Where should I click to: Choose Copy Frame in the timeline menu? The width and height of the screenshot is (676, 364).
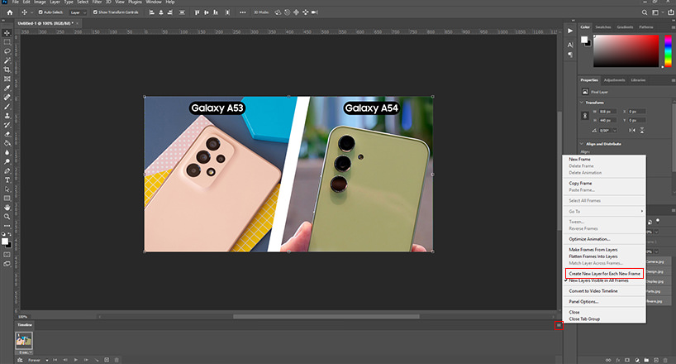point(580,184)
